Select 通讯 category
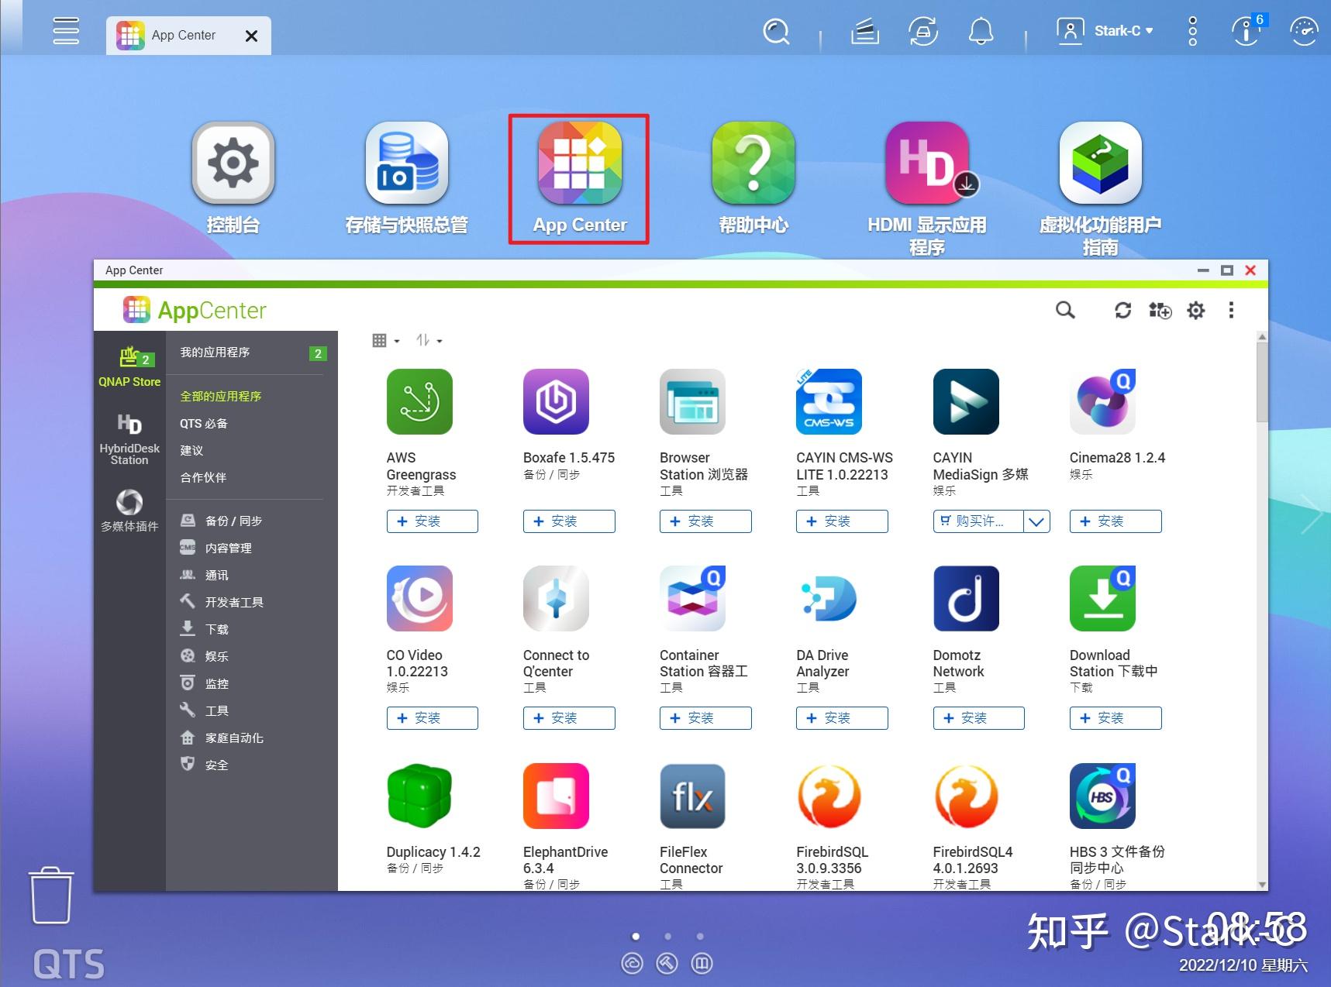Image resolution: width=1331 pixels, height=987 pixels. (204, 575)
